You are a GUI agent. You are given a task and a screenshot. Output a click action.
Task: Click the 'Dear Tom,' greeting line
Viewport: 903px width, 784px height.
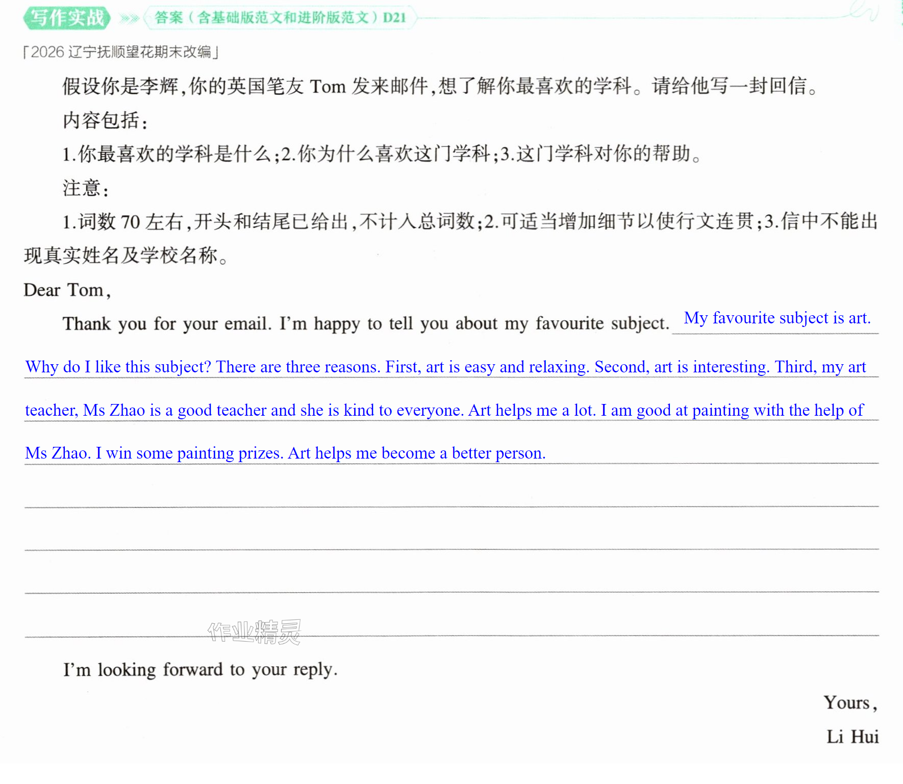coord(67,290)
